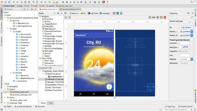
Task: Click the Undo arrow icon
Action: pyautogui.click(x=14, y=2)
